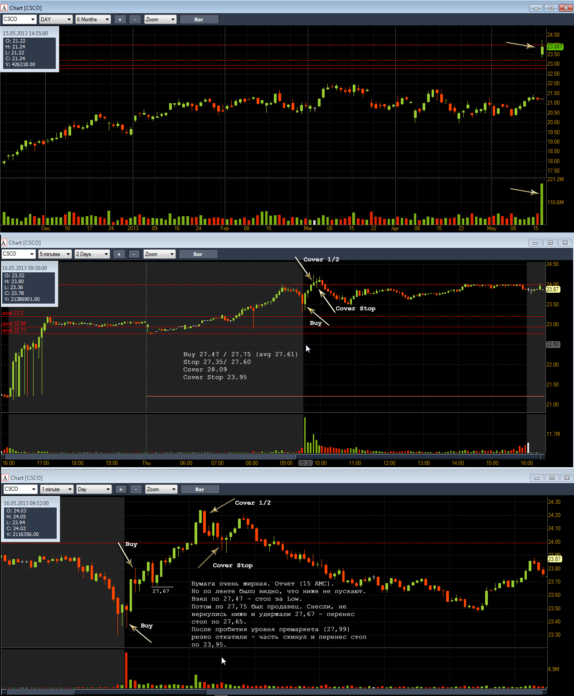Click tall volume bar on daily chart
This screenshot has height=696, width=574.
(542, 204)
